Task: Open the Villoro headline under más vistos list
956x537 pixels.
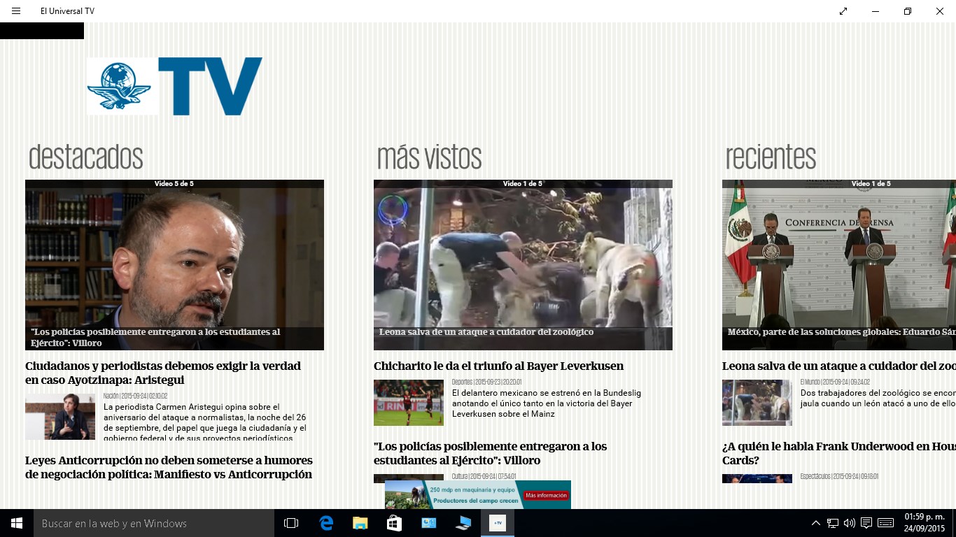Action: pos(490,453)
